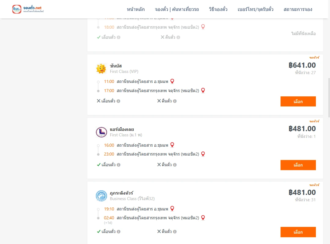This screenshot has height=244, width=330.
Task: Click the แอร์เมืองเลย operator name
Action: 122,129
